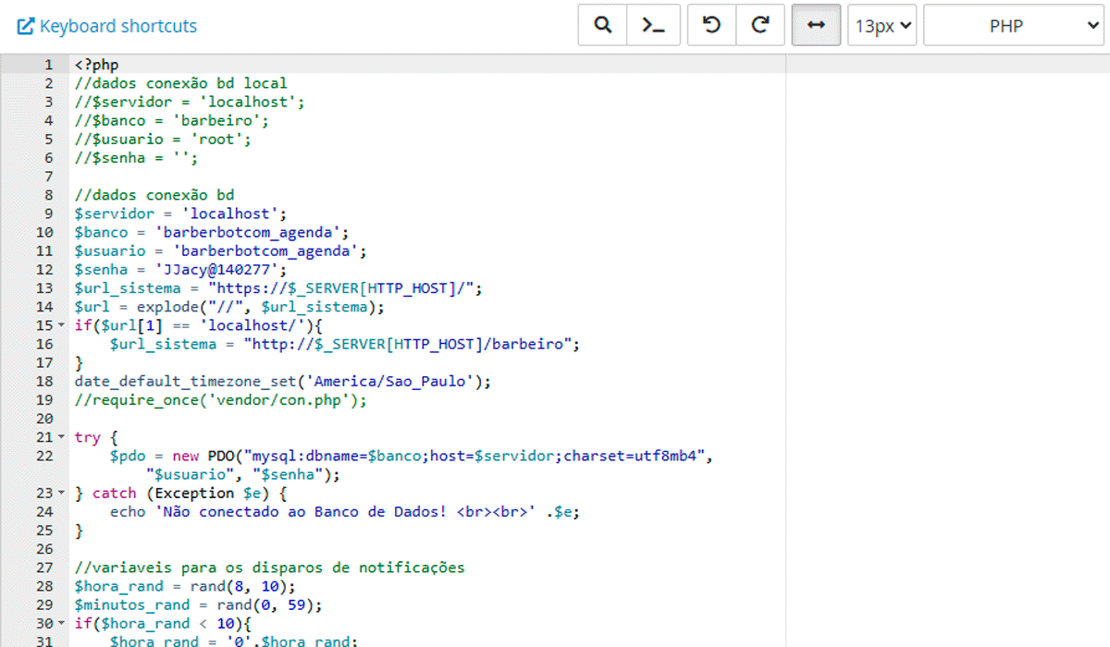Click line number 12 in the gutter
The width and height of the screenshot is (1110, 647).
44,270
